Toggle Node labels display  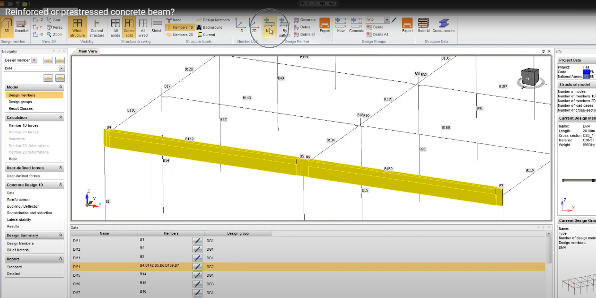[174, 20]
